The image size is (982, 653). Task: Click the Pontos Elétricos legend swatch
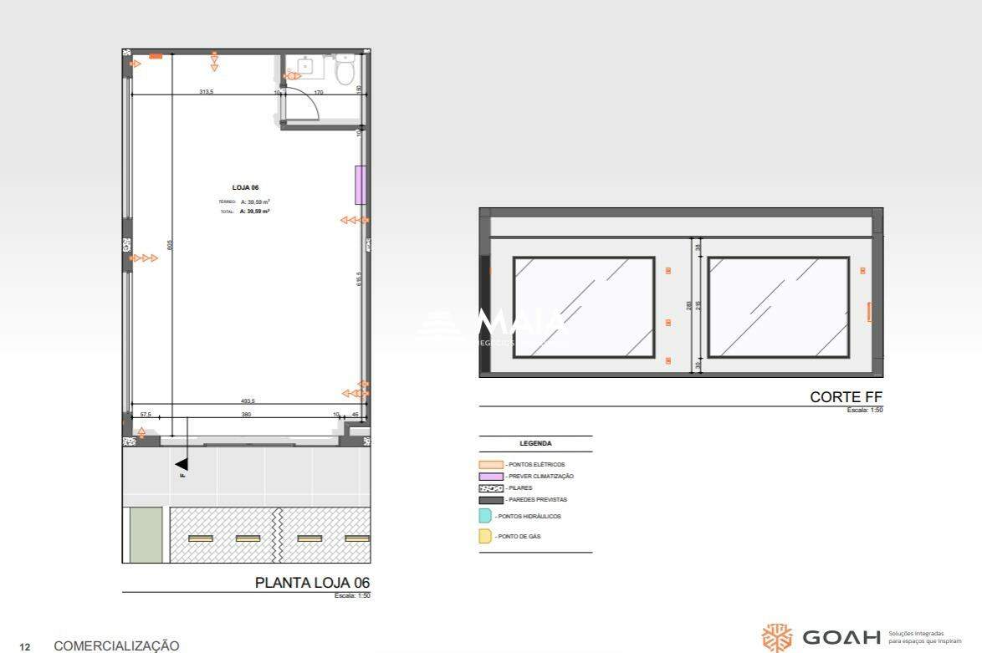(491, 465)
